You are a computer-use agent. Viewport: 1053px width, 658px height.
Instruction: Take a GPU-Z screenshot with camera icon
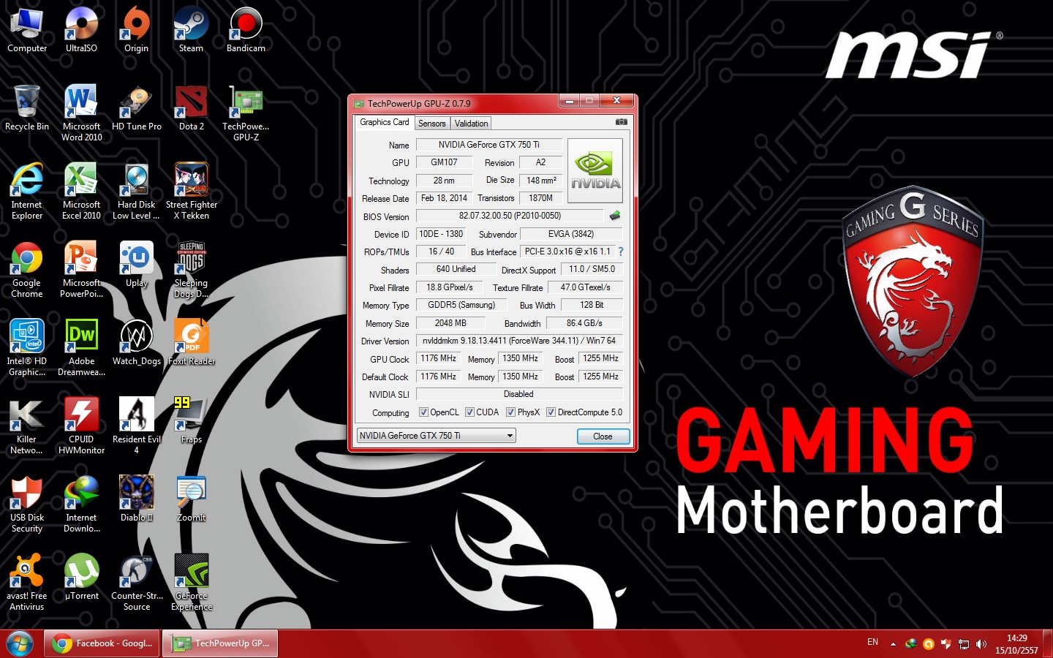coord(621,122)
